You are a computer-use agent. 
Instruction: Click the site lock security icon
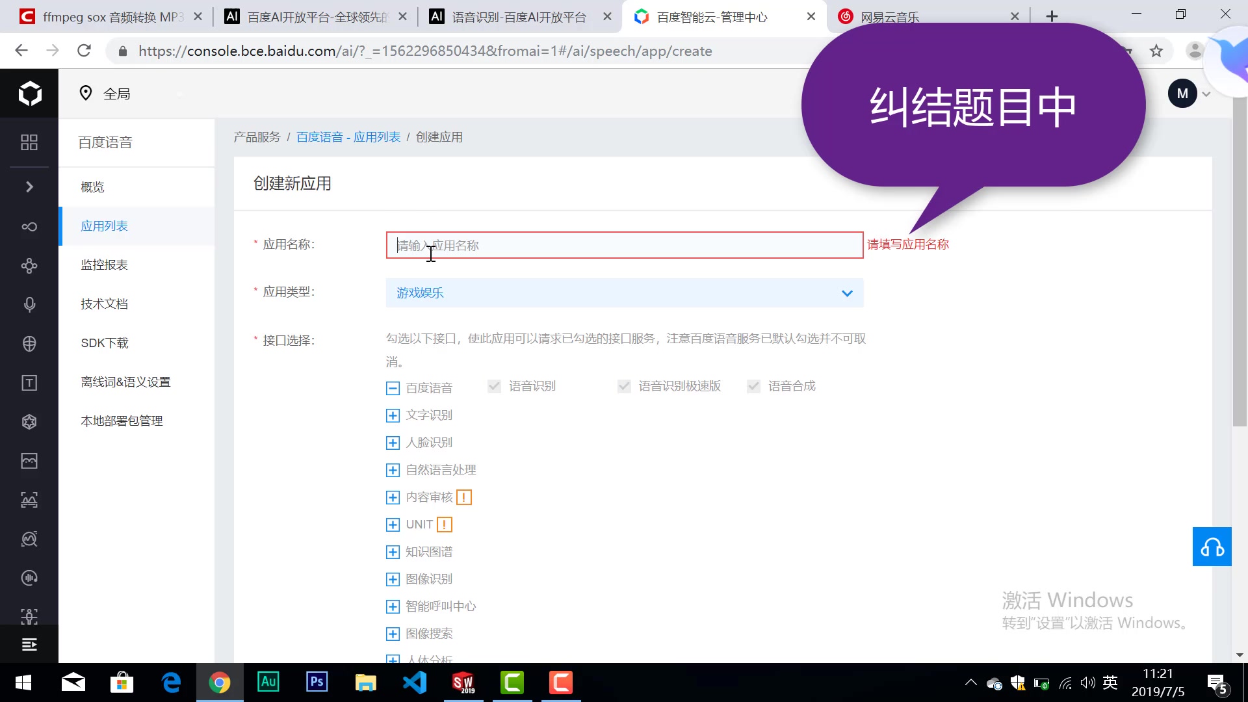122,51
